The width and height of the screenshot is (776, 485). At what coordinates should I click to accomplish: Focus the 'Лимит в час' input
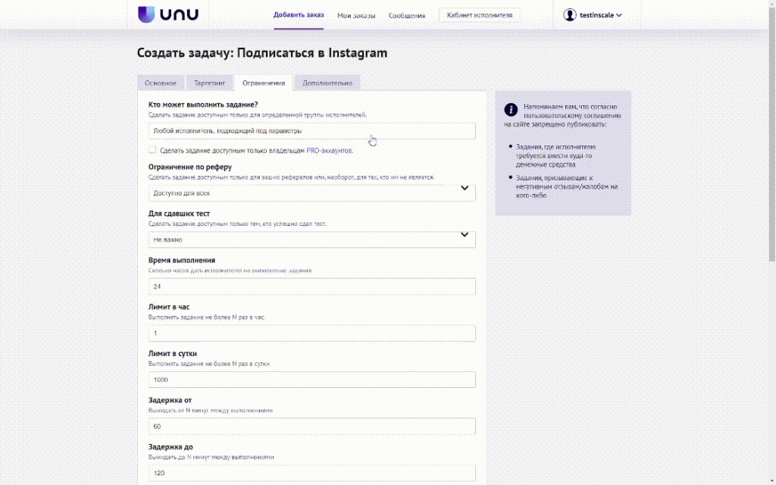point(311,333)
